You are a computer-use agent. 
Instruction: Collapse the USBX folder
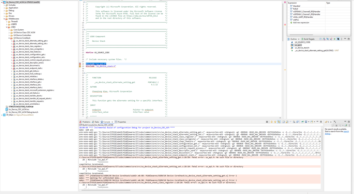coord(7,27)
